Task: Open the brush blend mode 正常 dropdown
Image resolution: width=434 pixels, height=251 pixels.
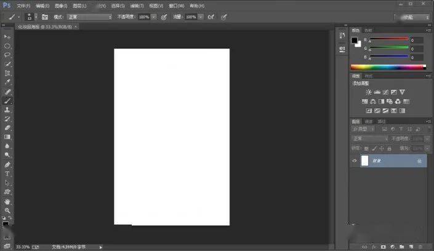Action: tap(88, 17)
